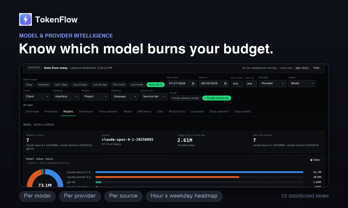Click the Date to field 08/20/2026
Viewport: 348px width, 208px height.
click(x=214, y=83)
